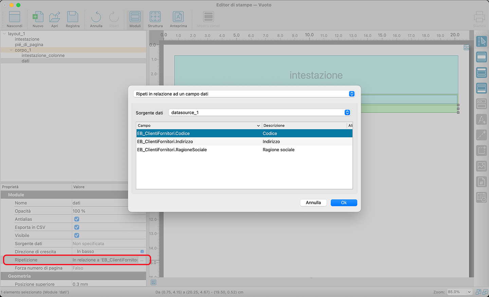Open the Sorgente dati datasource_1 dropdown
Image resolution: width=489 pixels, height=297 pixels.
coord(260,113)
